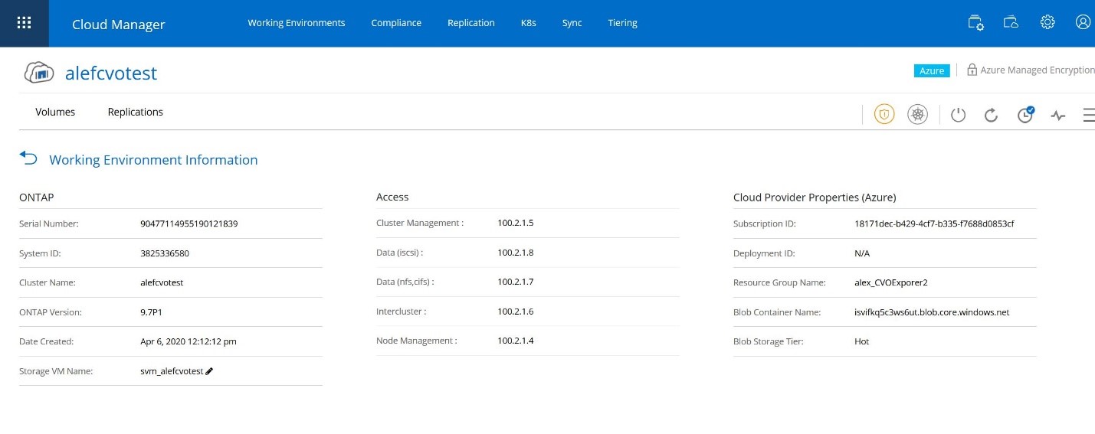Click the Azure Managed Encryption label
The width and height of the screenshot is (1095, 434).
1038,70
